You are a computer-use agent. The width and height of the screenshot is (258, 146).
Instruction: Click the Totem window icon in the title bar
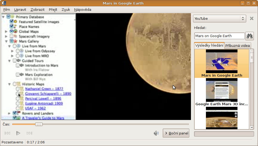point(4,3)
